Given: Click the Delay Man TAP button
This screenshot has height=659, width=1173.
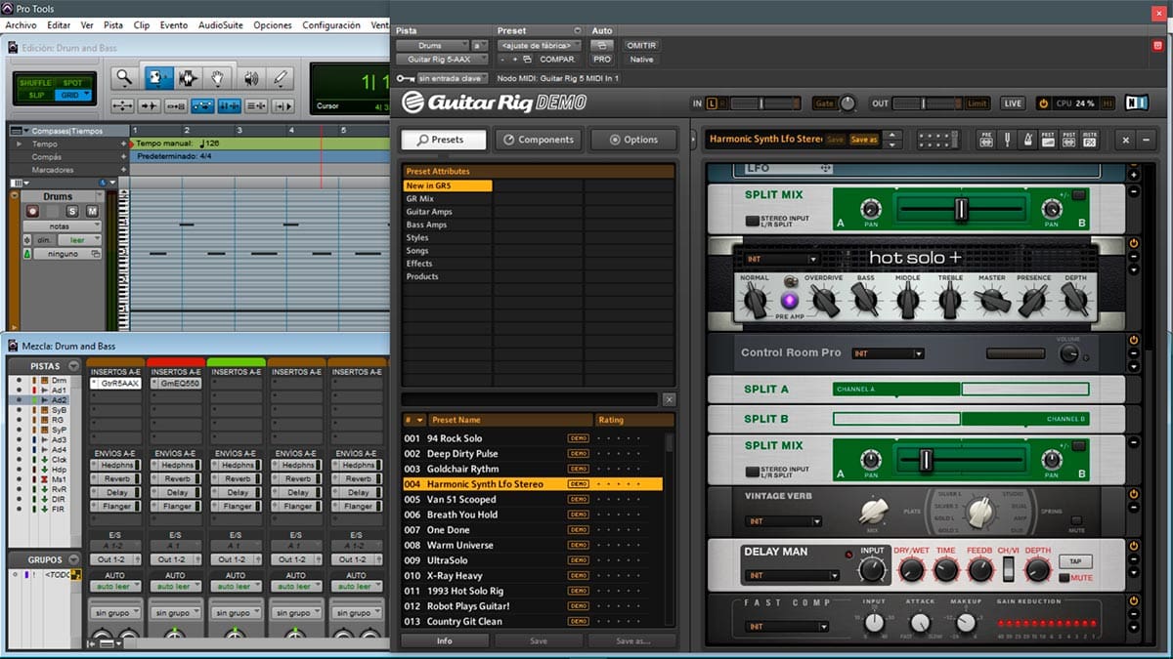Looking at the screenshot, I should pos(1075,561).
